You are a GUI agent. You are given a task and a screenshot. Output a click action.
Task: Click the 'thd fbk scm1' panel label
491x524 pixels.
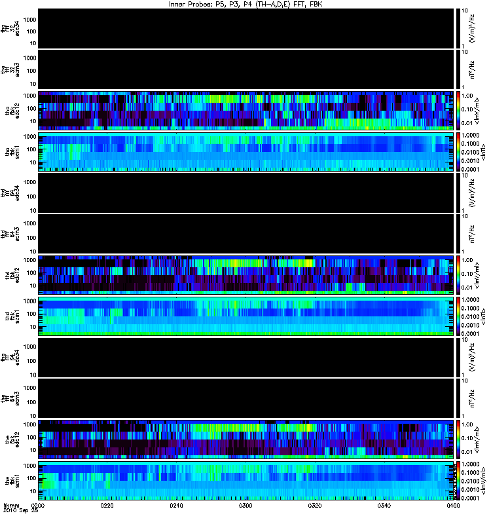point(12,316)
